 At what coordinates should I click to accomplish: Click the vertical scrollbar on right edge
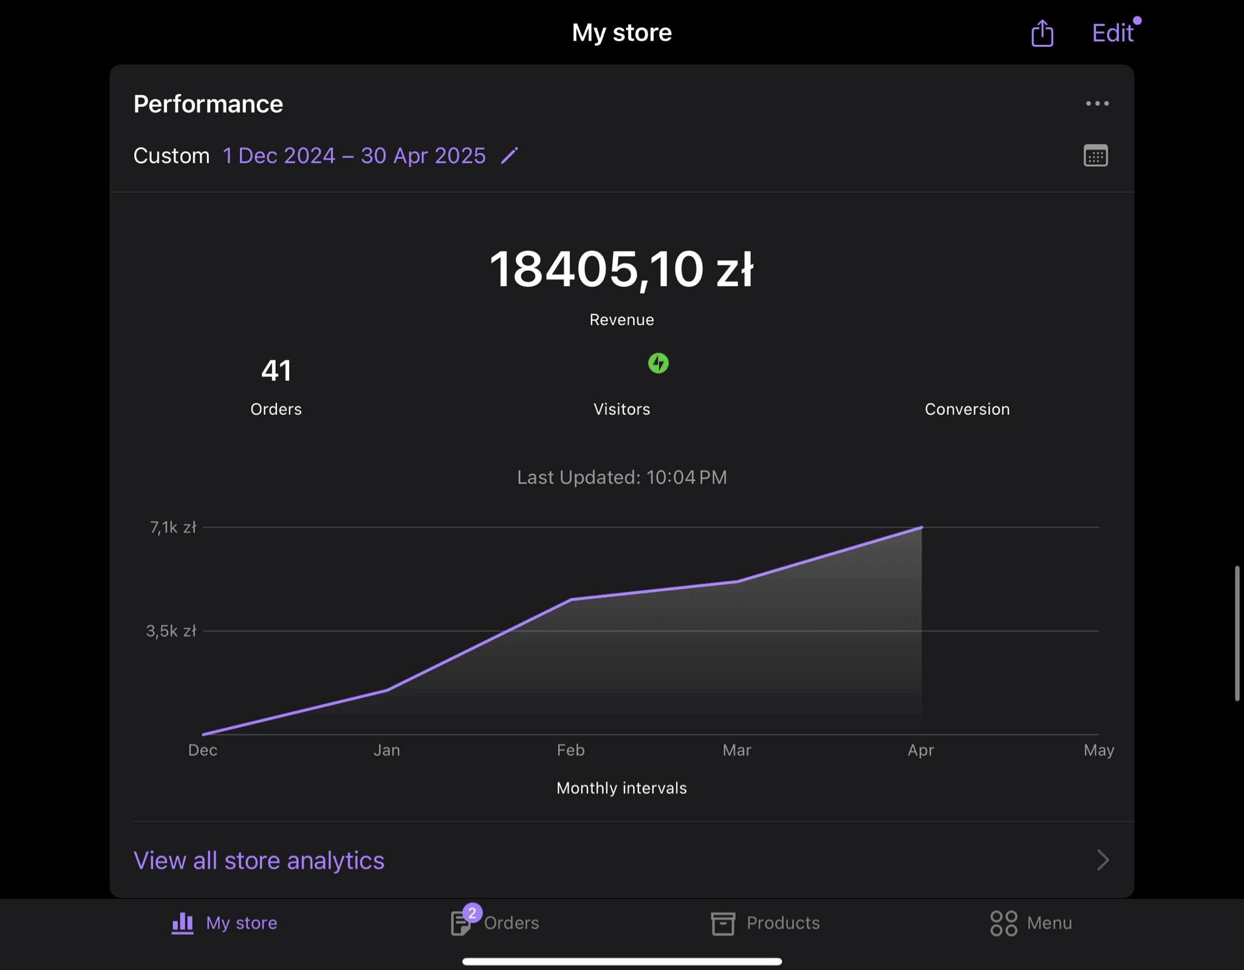[1237, 633]
